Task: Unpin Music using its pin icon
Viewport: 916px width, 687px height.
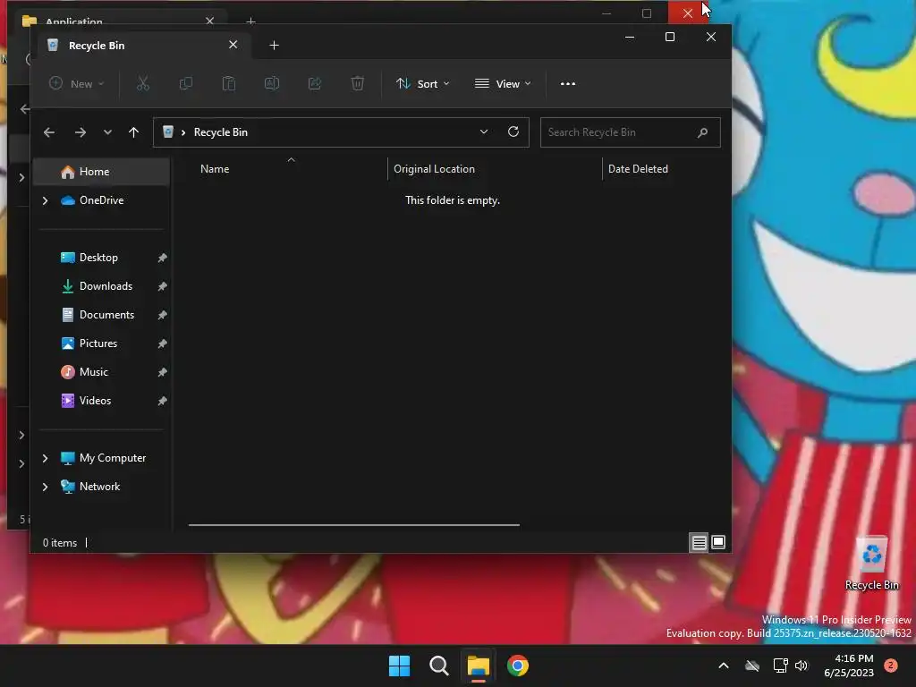Action: (x=163, y=372)
